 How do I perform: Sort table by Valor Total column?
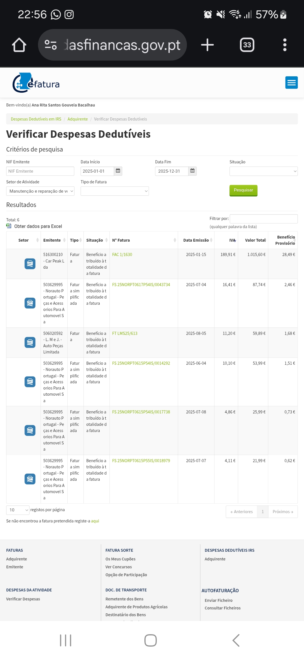click(x=253, y=240)
